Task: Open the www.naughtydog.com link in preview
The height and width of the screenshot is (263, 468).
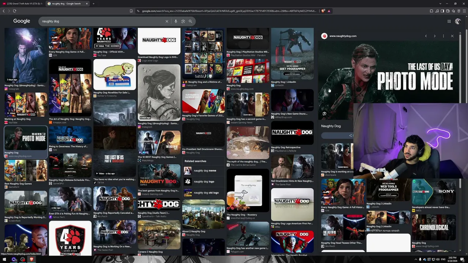Action: (343, 36)
